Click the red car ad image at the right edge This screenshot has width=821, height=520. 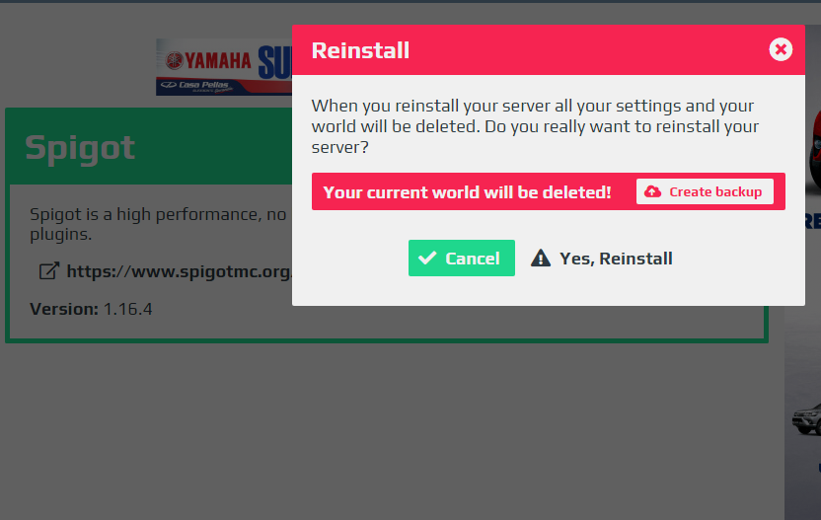[x=815, y=149]
